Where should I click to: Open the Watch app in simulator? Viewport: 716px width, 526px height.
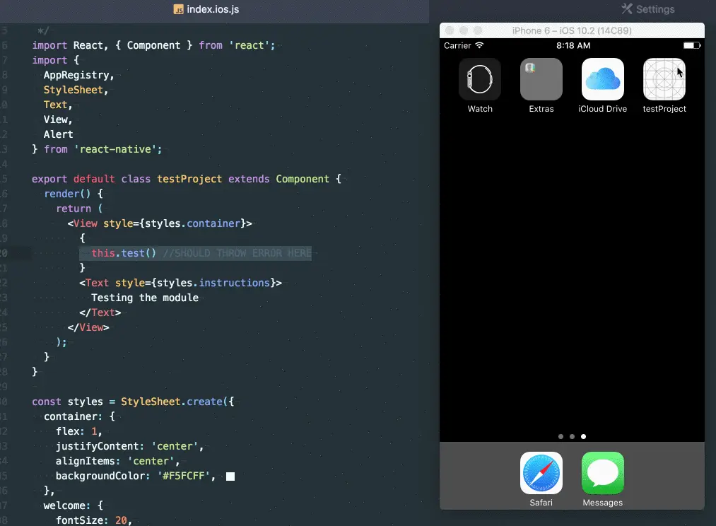pyautogui.click(x=479, y=79)
